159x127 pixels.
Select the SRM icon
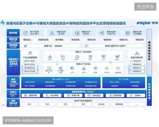click(x=77, y=57)
